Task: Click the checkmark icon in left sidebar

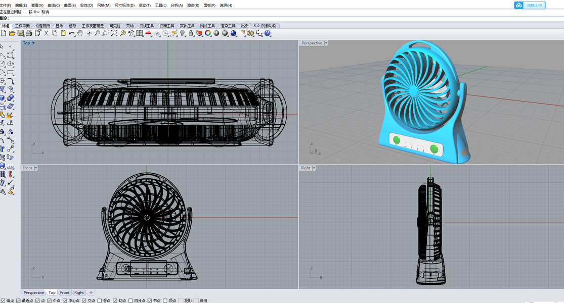Action: pyautogui.click(x=11, y=183)
